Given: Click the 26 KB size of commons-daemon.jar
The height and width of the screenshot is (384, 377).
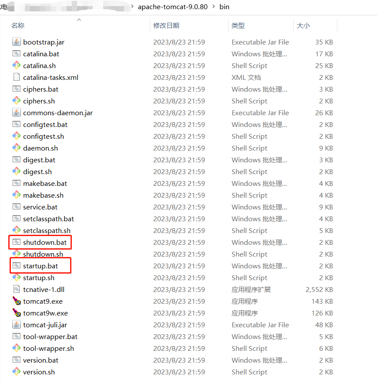Looking at the screenshot, I should point(324,113).
